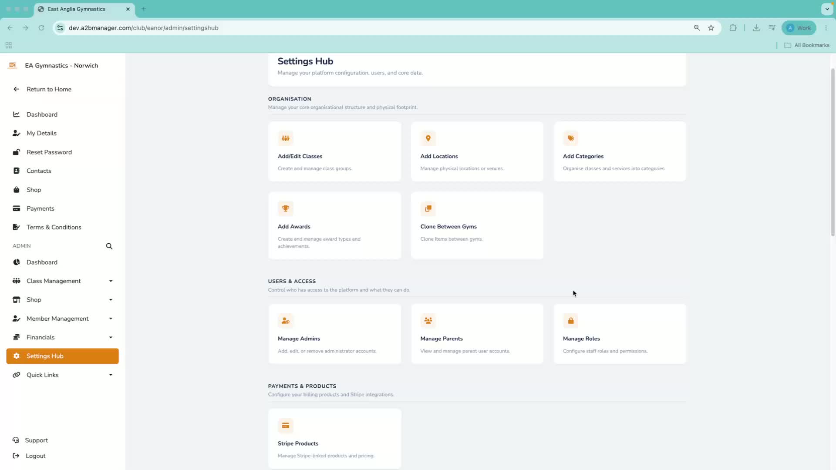Click the Settings Hub page heading
836x470 pixels.
305,61
